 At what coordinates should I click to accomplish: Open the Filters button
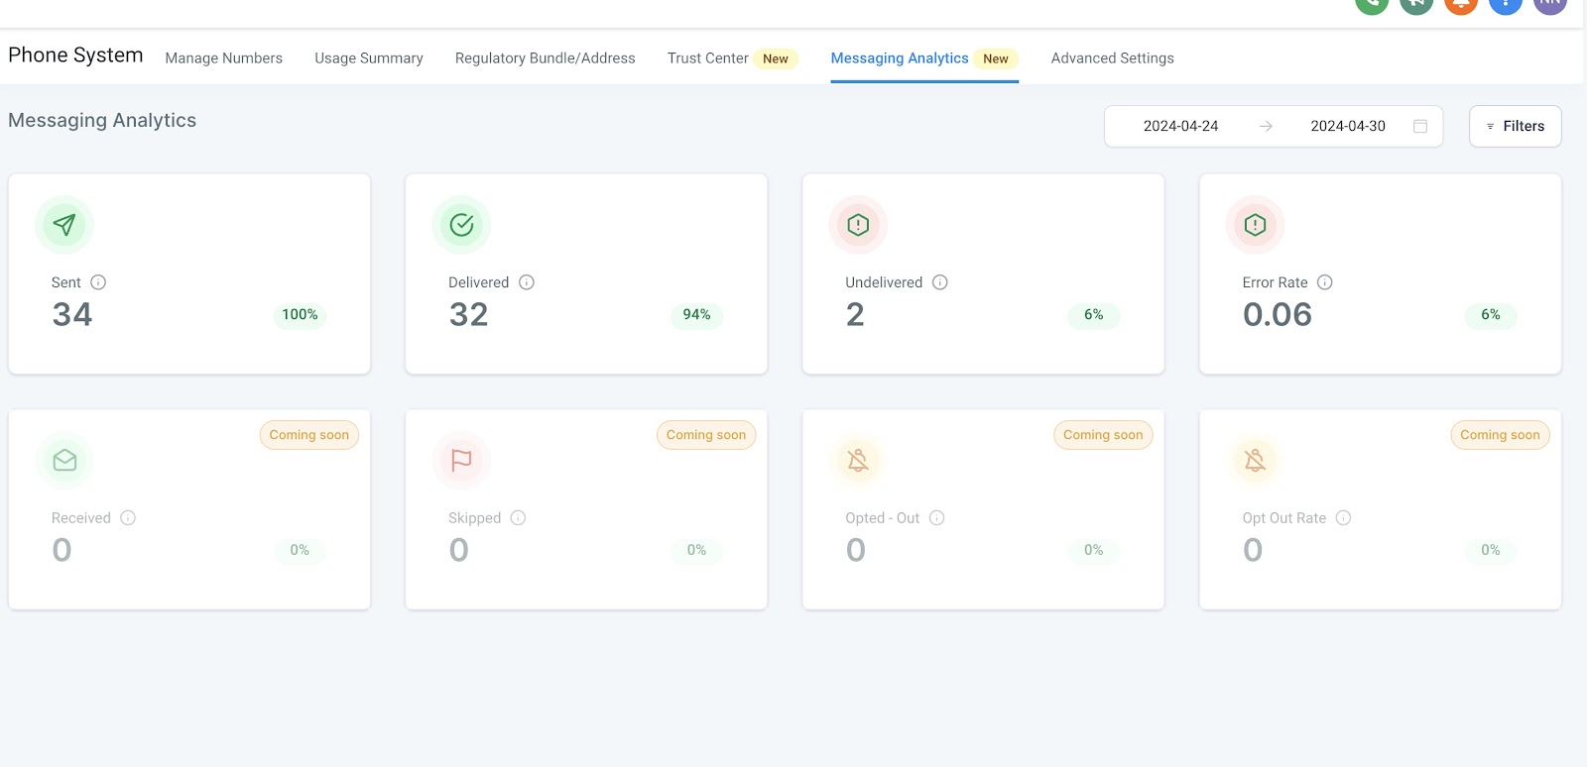click(1516, 126)
